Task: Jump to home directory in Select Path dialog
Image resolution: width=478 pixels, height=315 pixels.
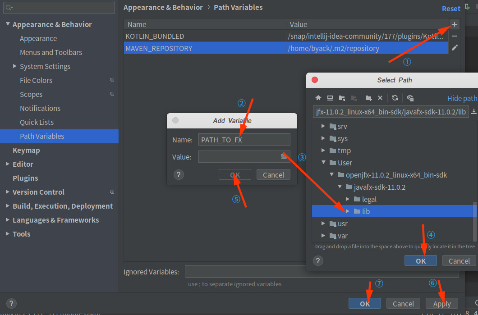Action: coord(318,98)
